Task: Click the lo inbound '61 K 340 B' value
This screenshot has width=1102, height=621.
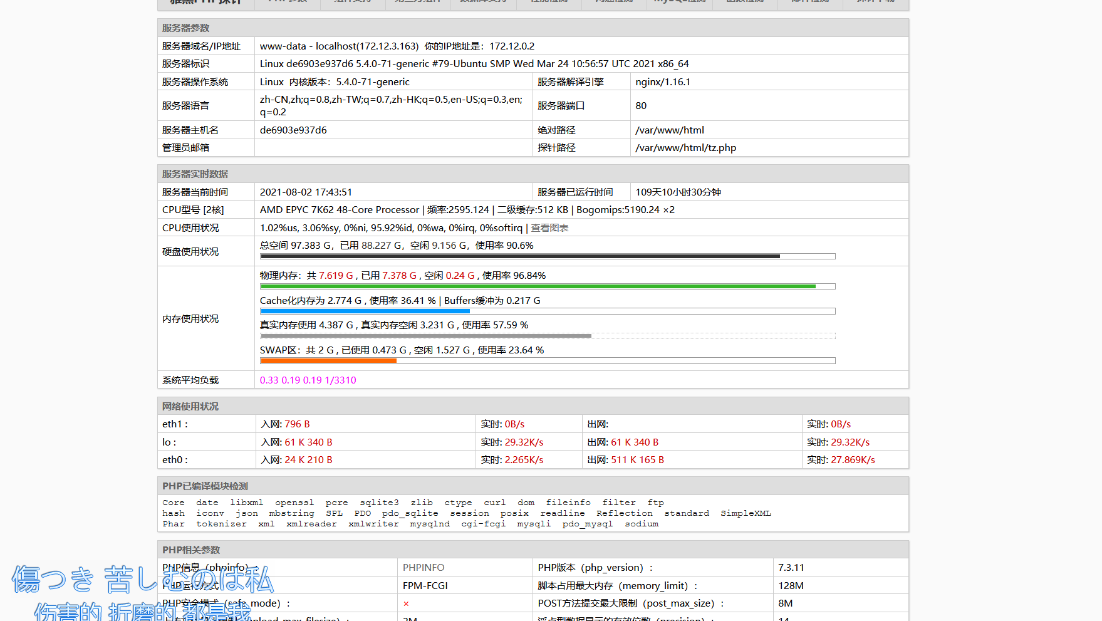Action: point(309,442)
